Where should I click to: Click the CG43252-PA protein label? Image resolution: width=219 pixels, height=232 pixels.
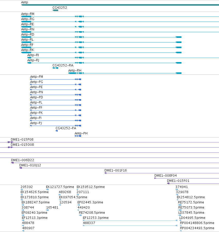66,128
